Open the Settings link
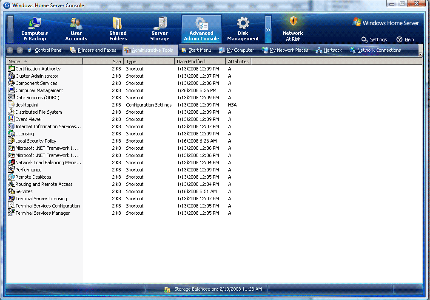The height and width of the screenshot is (300, 430). pyautogui.click(x=379, y=39)
